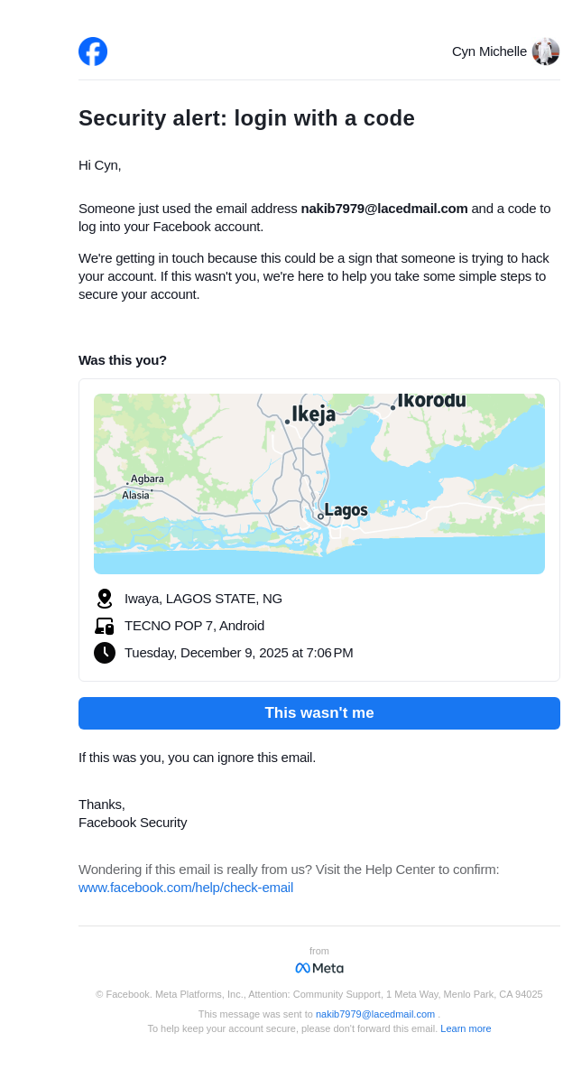Open the facebook.com/help/check-email link
This screenshot has width=563, height=1079.
tap(186, 888)
